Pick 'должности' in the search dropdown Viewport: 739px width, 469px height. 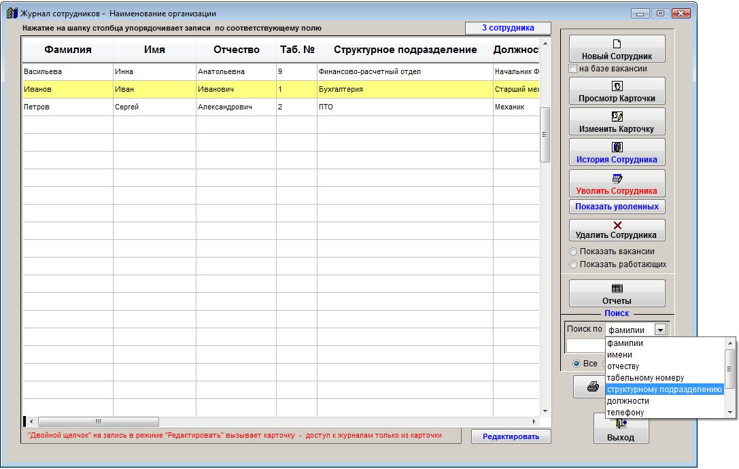pos(628,401)
